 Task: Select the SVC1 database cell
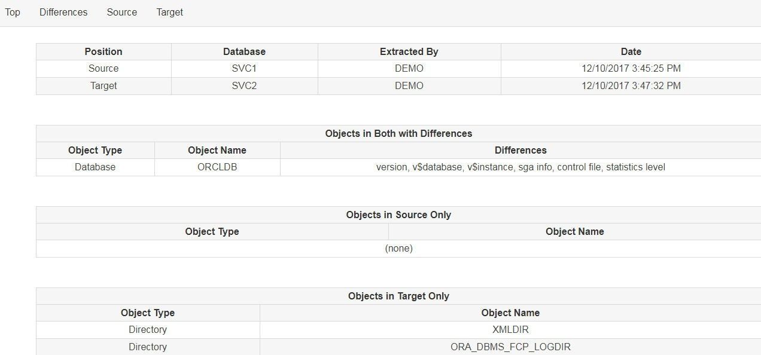pyautogui.click(x=244, y=68)
